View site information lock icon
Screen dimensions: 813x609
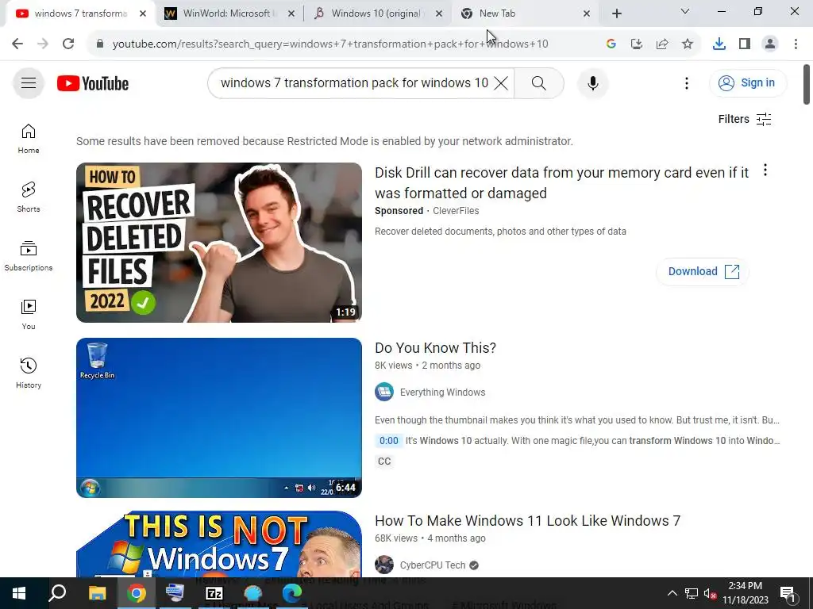100,44
